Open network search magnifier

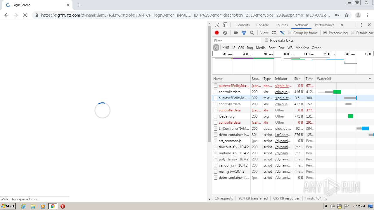252,33
